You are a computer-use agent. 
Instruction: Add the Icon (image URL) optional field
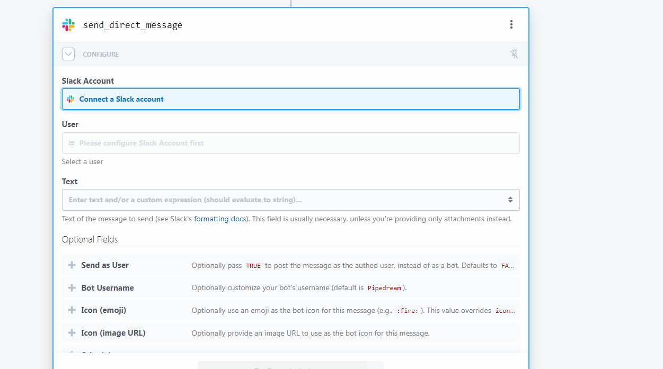point(72,333)
